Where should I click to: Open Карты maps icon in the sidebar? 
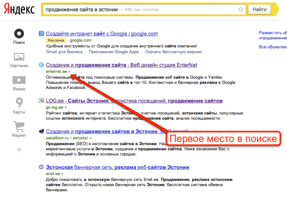pyautogui.click(x=19, y=103)
